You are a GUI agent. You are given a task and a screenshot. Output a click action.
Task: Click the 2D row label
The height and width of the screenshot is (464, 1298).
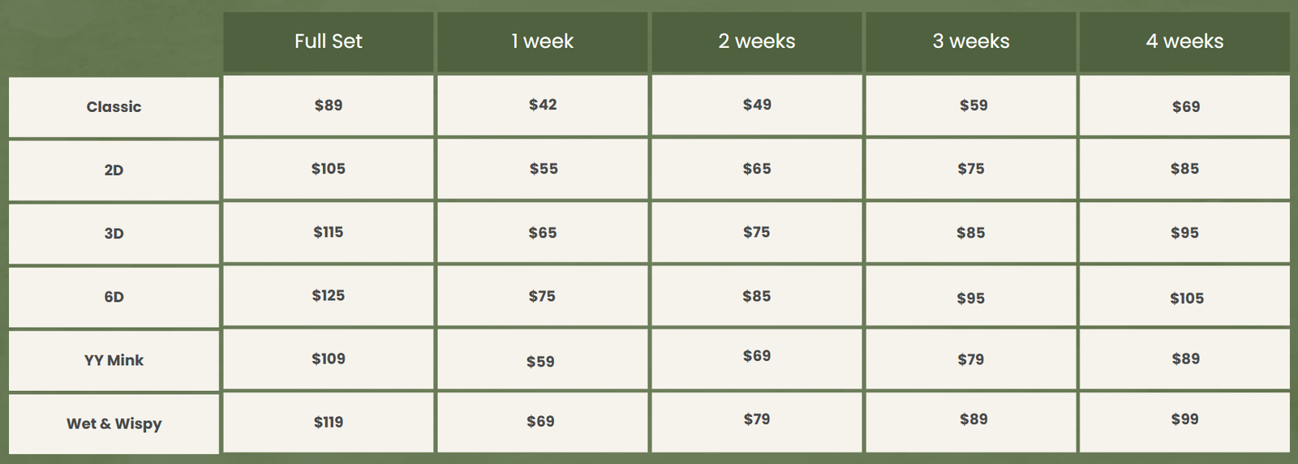tap(114, 170)
